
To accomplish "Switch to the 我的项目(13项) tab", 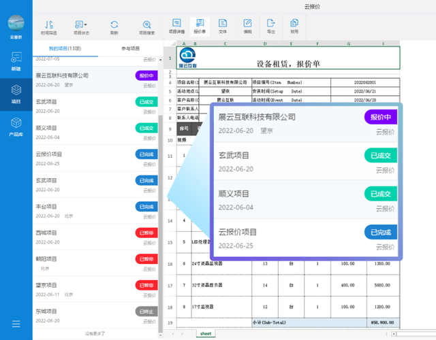I will pyautogui.click(x=65, y=48).
